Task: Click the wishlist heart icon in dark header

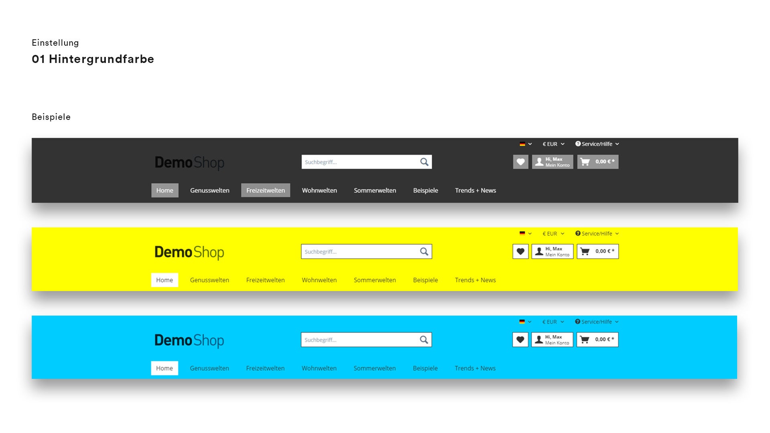Action: (x=521, y=162)
